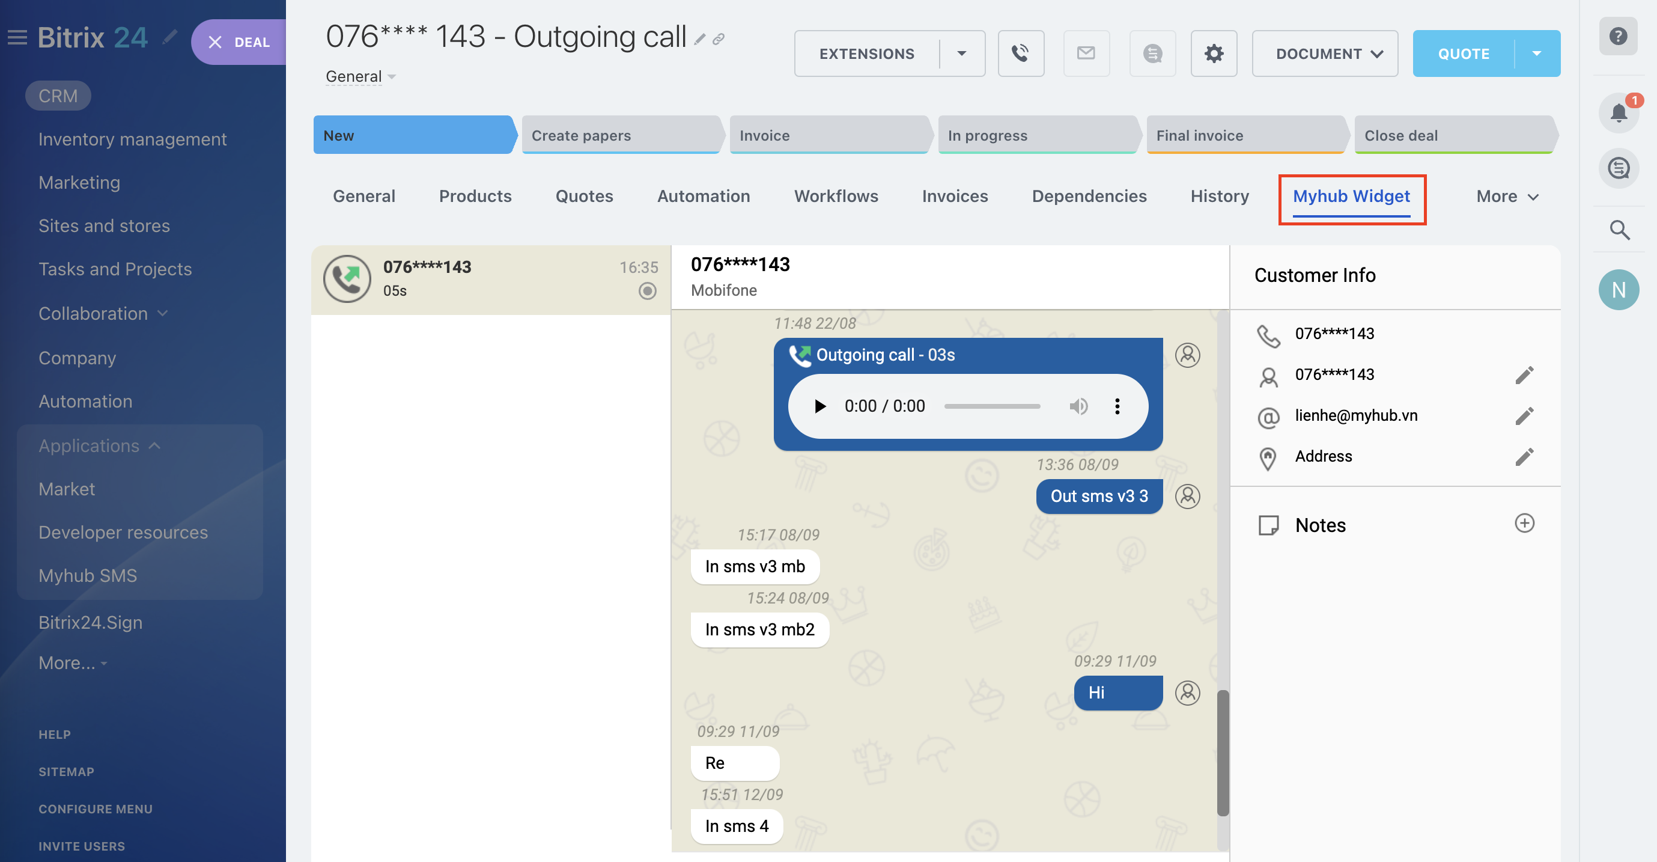Expand the More tabs dropdown
Image resolution: width=1657 pixels, height=862 pixels.
(1506, 197)
